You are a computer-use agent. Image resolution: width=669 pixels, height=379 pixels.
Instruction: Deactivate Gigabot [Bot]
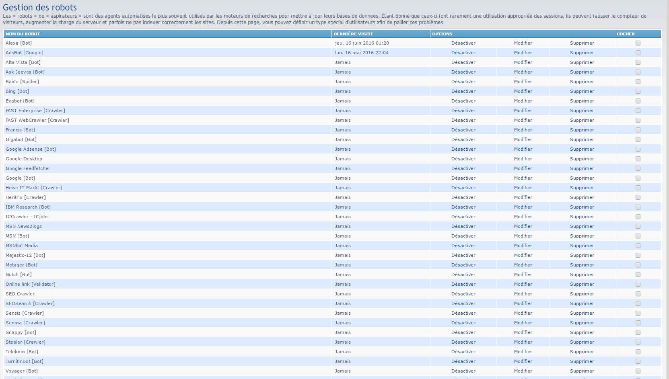pos(463,139)
